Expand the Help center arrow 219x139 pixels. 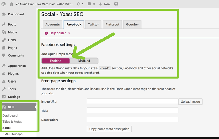(x=69, y=33)
